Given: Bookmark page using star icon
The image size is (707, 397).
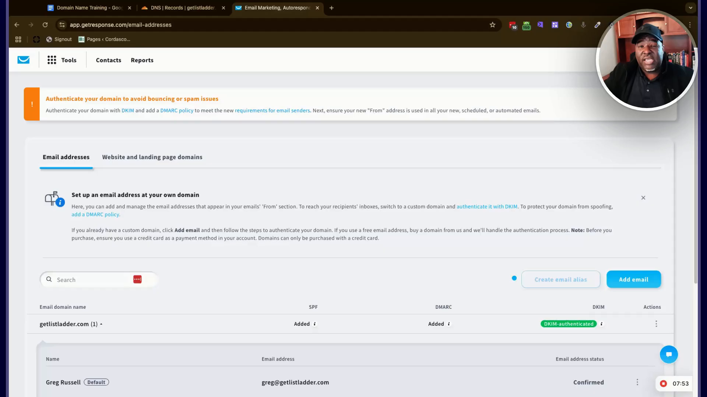Looking at the screenshot, I should tap(492, 25).
